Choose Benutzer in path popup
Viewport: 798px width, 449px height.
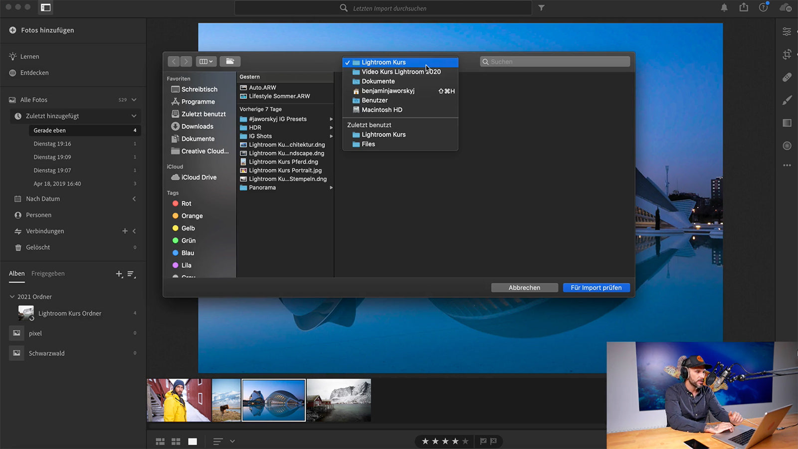pyautogui.click(x=400, y=100)
